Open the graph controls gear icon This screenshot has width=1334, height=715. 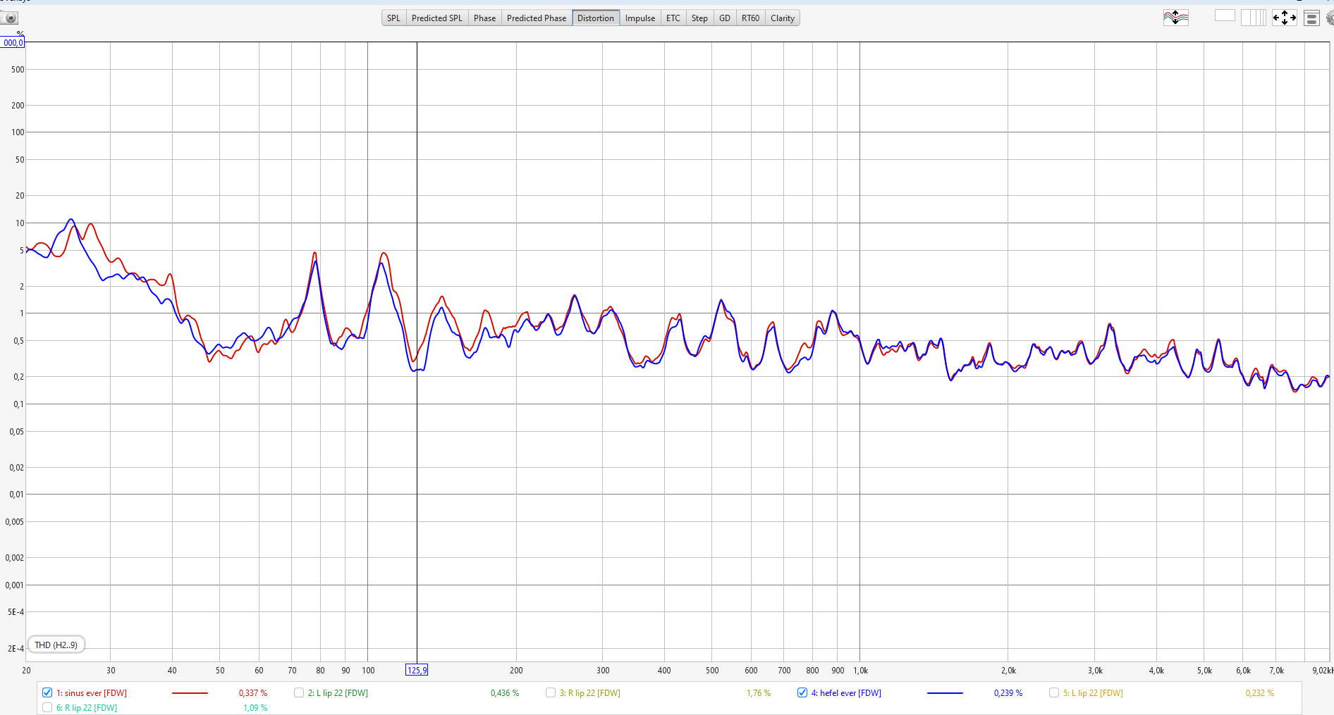1330,18
